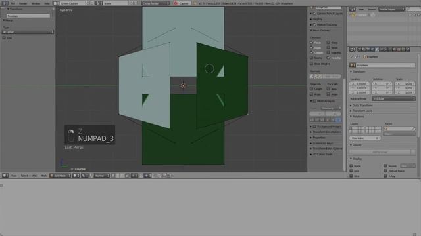Click the screen layout name field
The image size is (421, 236).
(72, 3)
